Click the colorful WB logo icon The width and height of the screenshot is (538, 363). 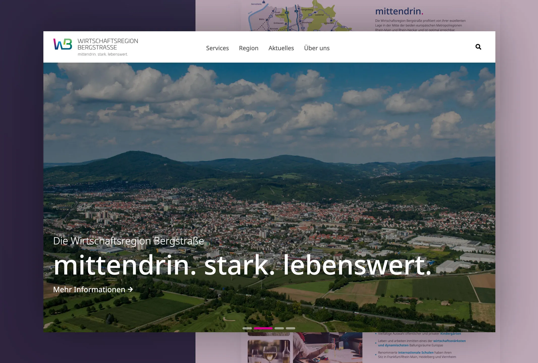(63, 44)
